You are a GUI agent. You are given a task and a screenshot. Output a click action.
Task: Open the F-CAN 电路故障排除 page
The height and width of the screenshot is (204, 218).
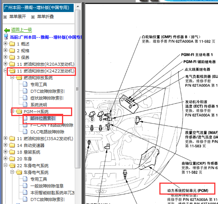52,125
